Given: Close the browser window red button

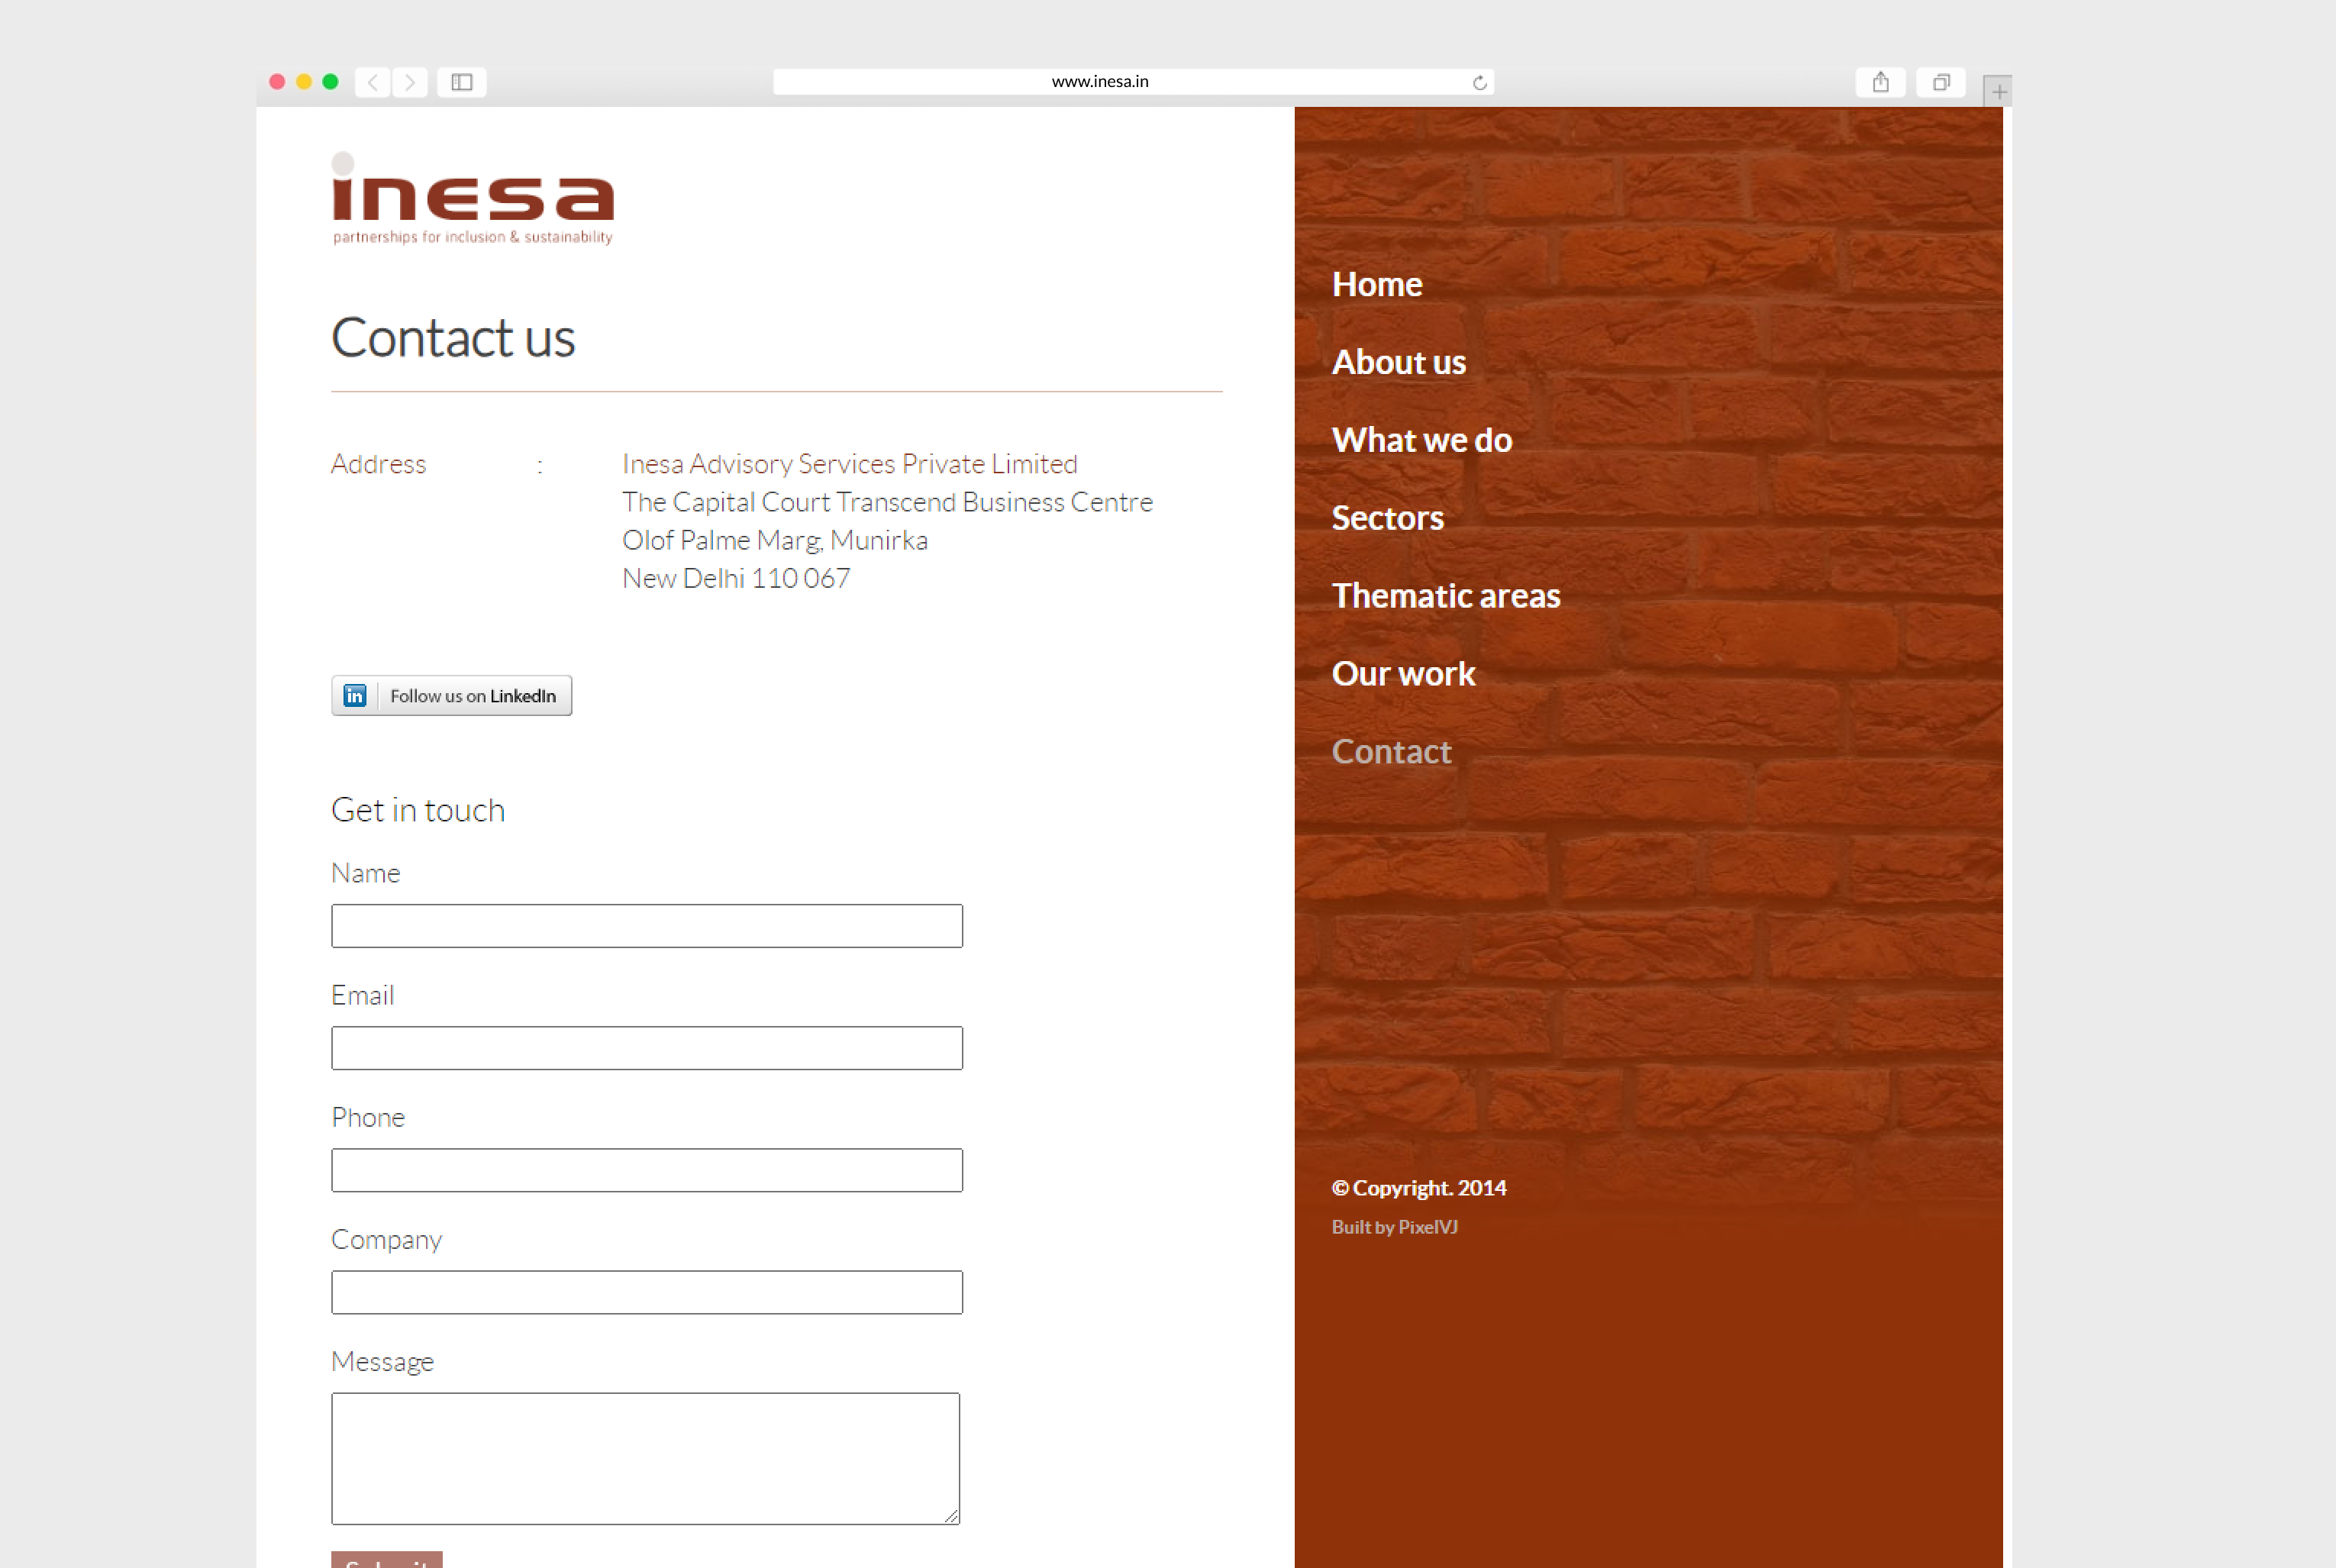Looking at the screenshot, I should click(x=277, y=82).
